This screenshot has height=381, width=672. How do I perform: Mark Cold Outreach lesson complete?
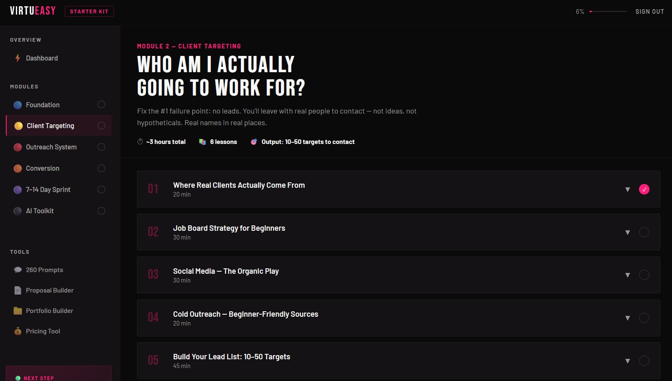(x=644, y=318)
